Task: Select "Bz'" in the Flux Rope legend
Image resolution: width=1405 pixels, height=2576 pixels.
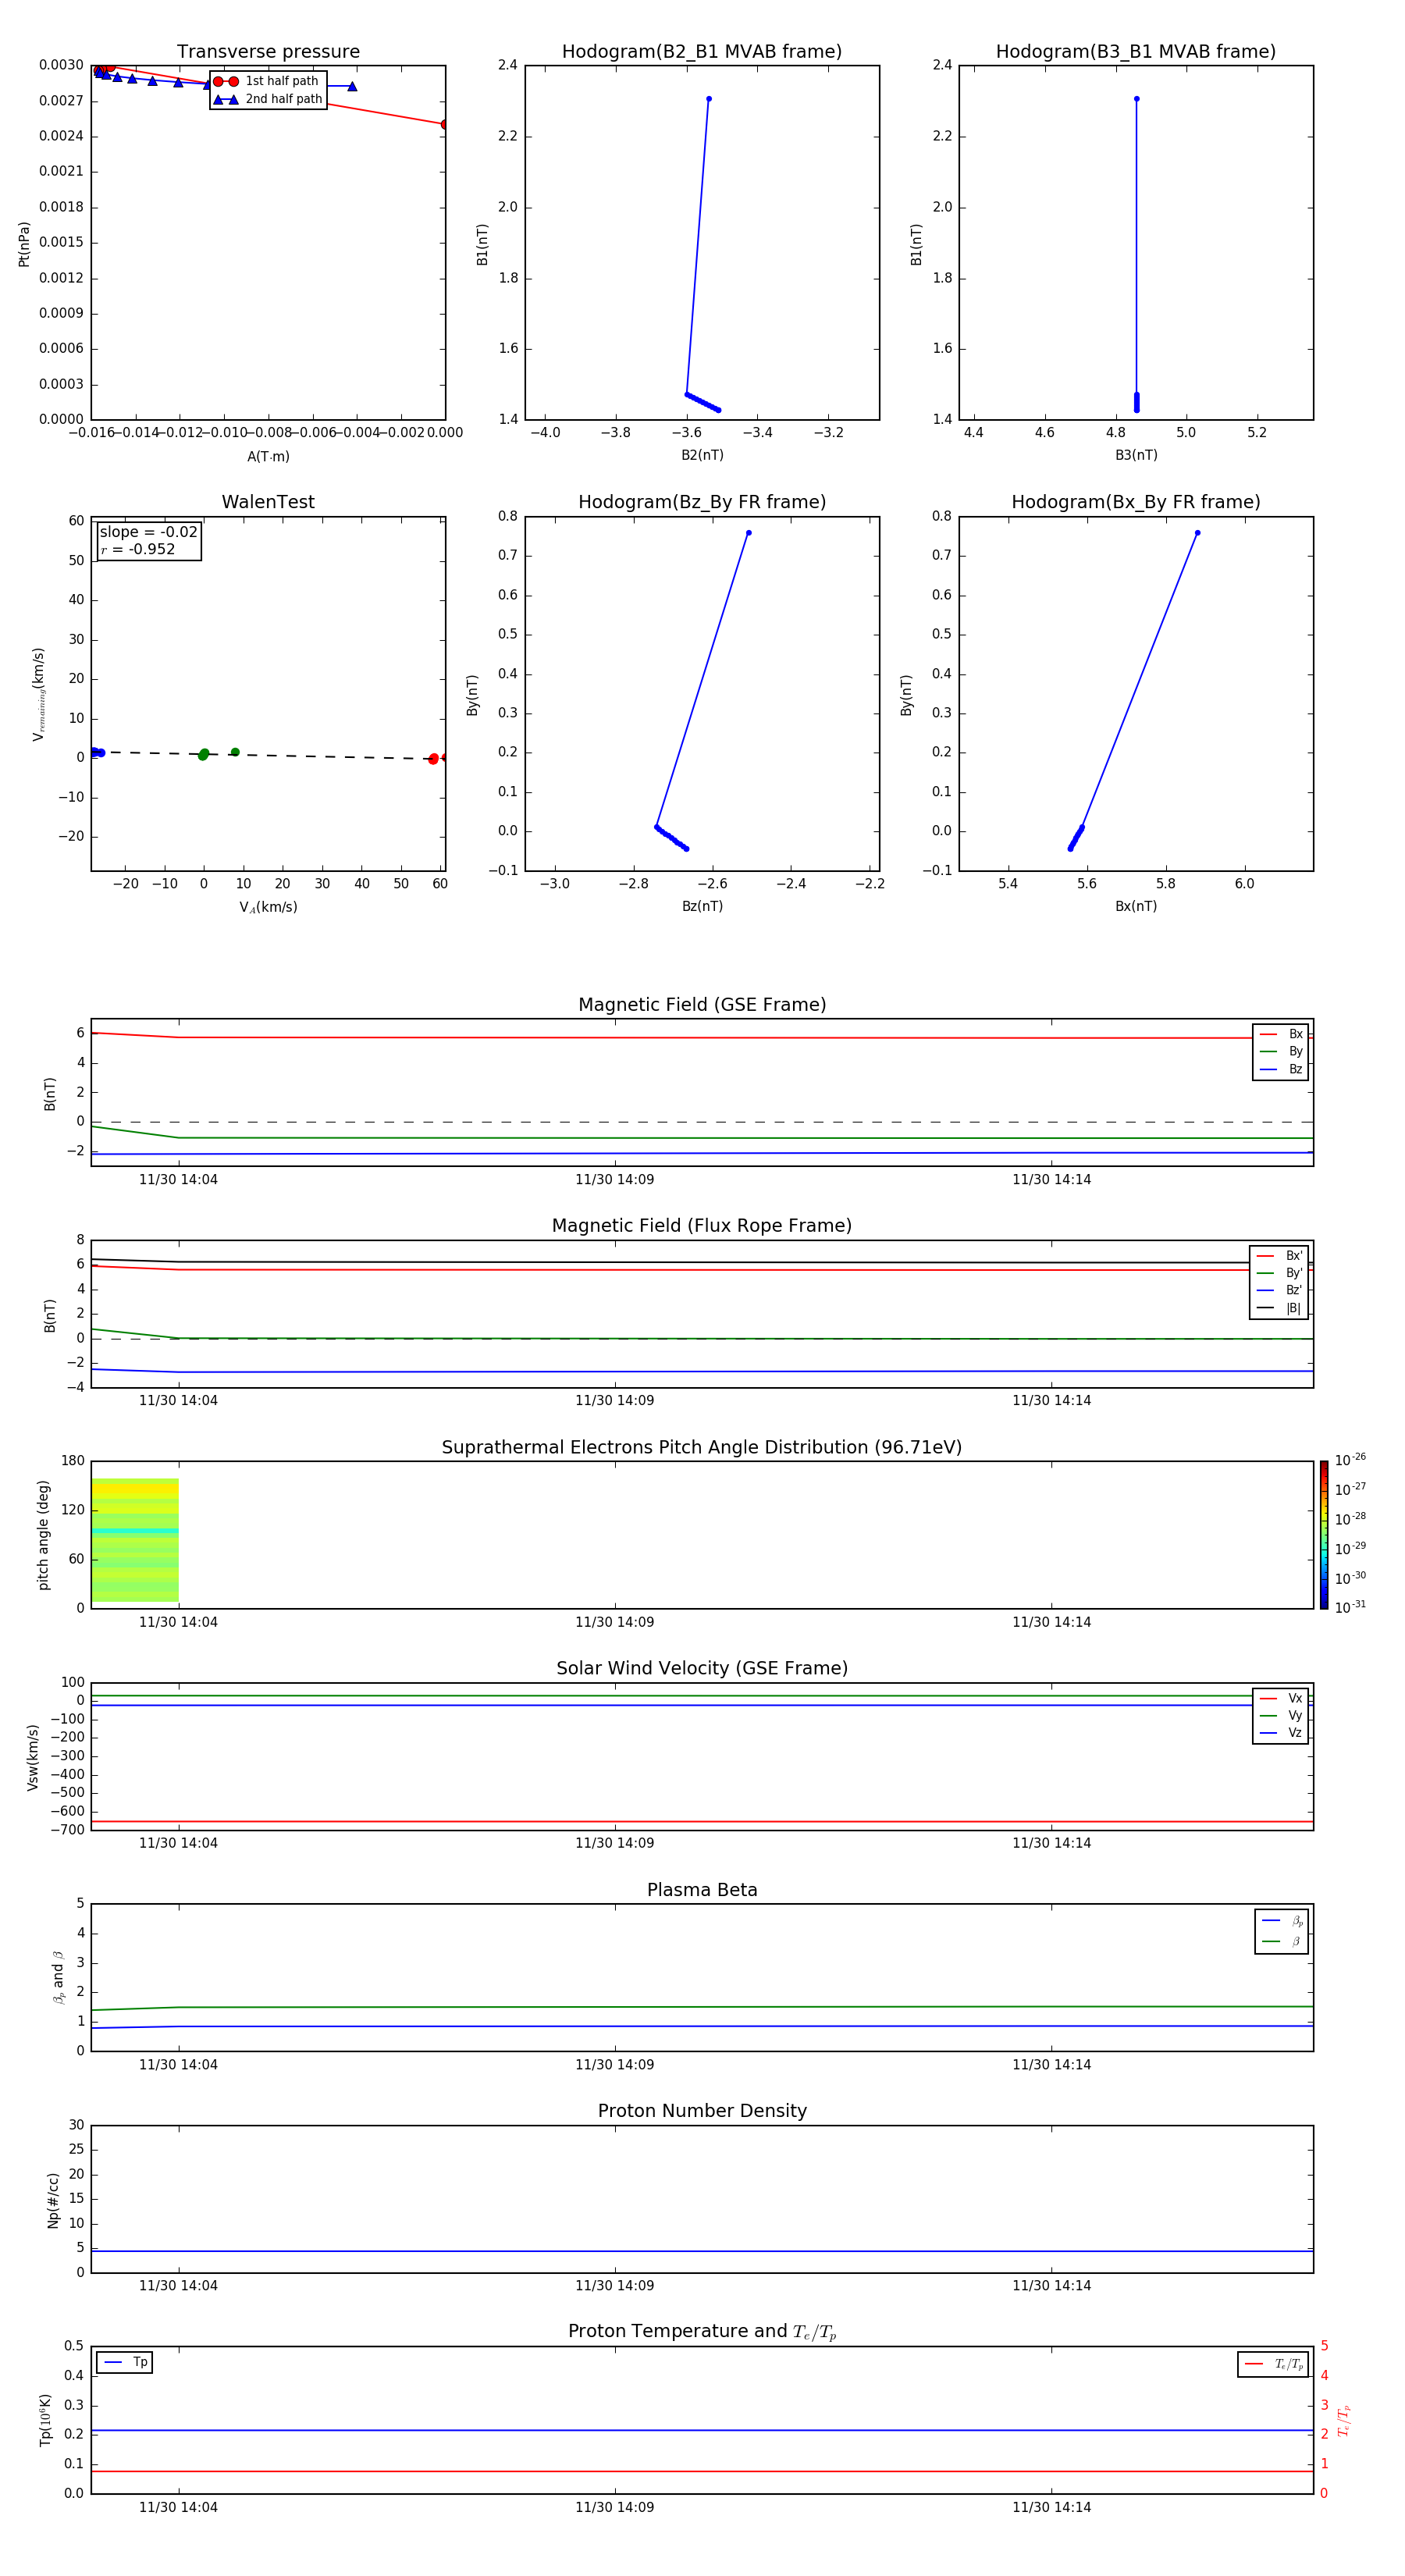Action: (x=1279, y=1290)
